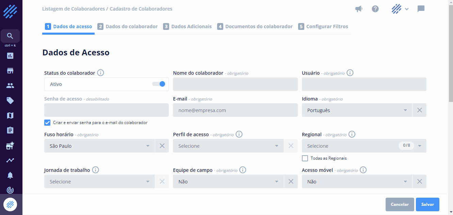The width and height of the screenshot is (453, 215).
Task: Open the map icon in the sidebar
Action: [10, 115]
